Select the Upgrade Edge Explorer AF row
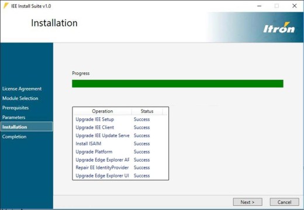304x210 pixels. pyautogui.click(x=120, y=160)
